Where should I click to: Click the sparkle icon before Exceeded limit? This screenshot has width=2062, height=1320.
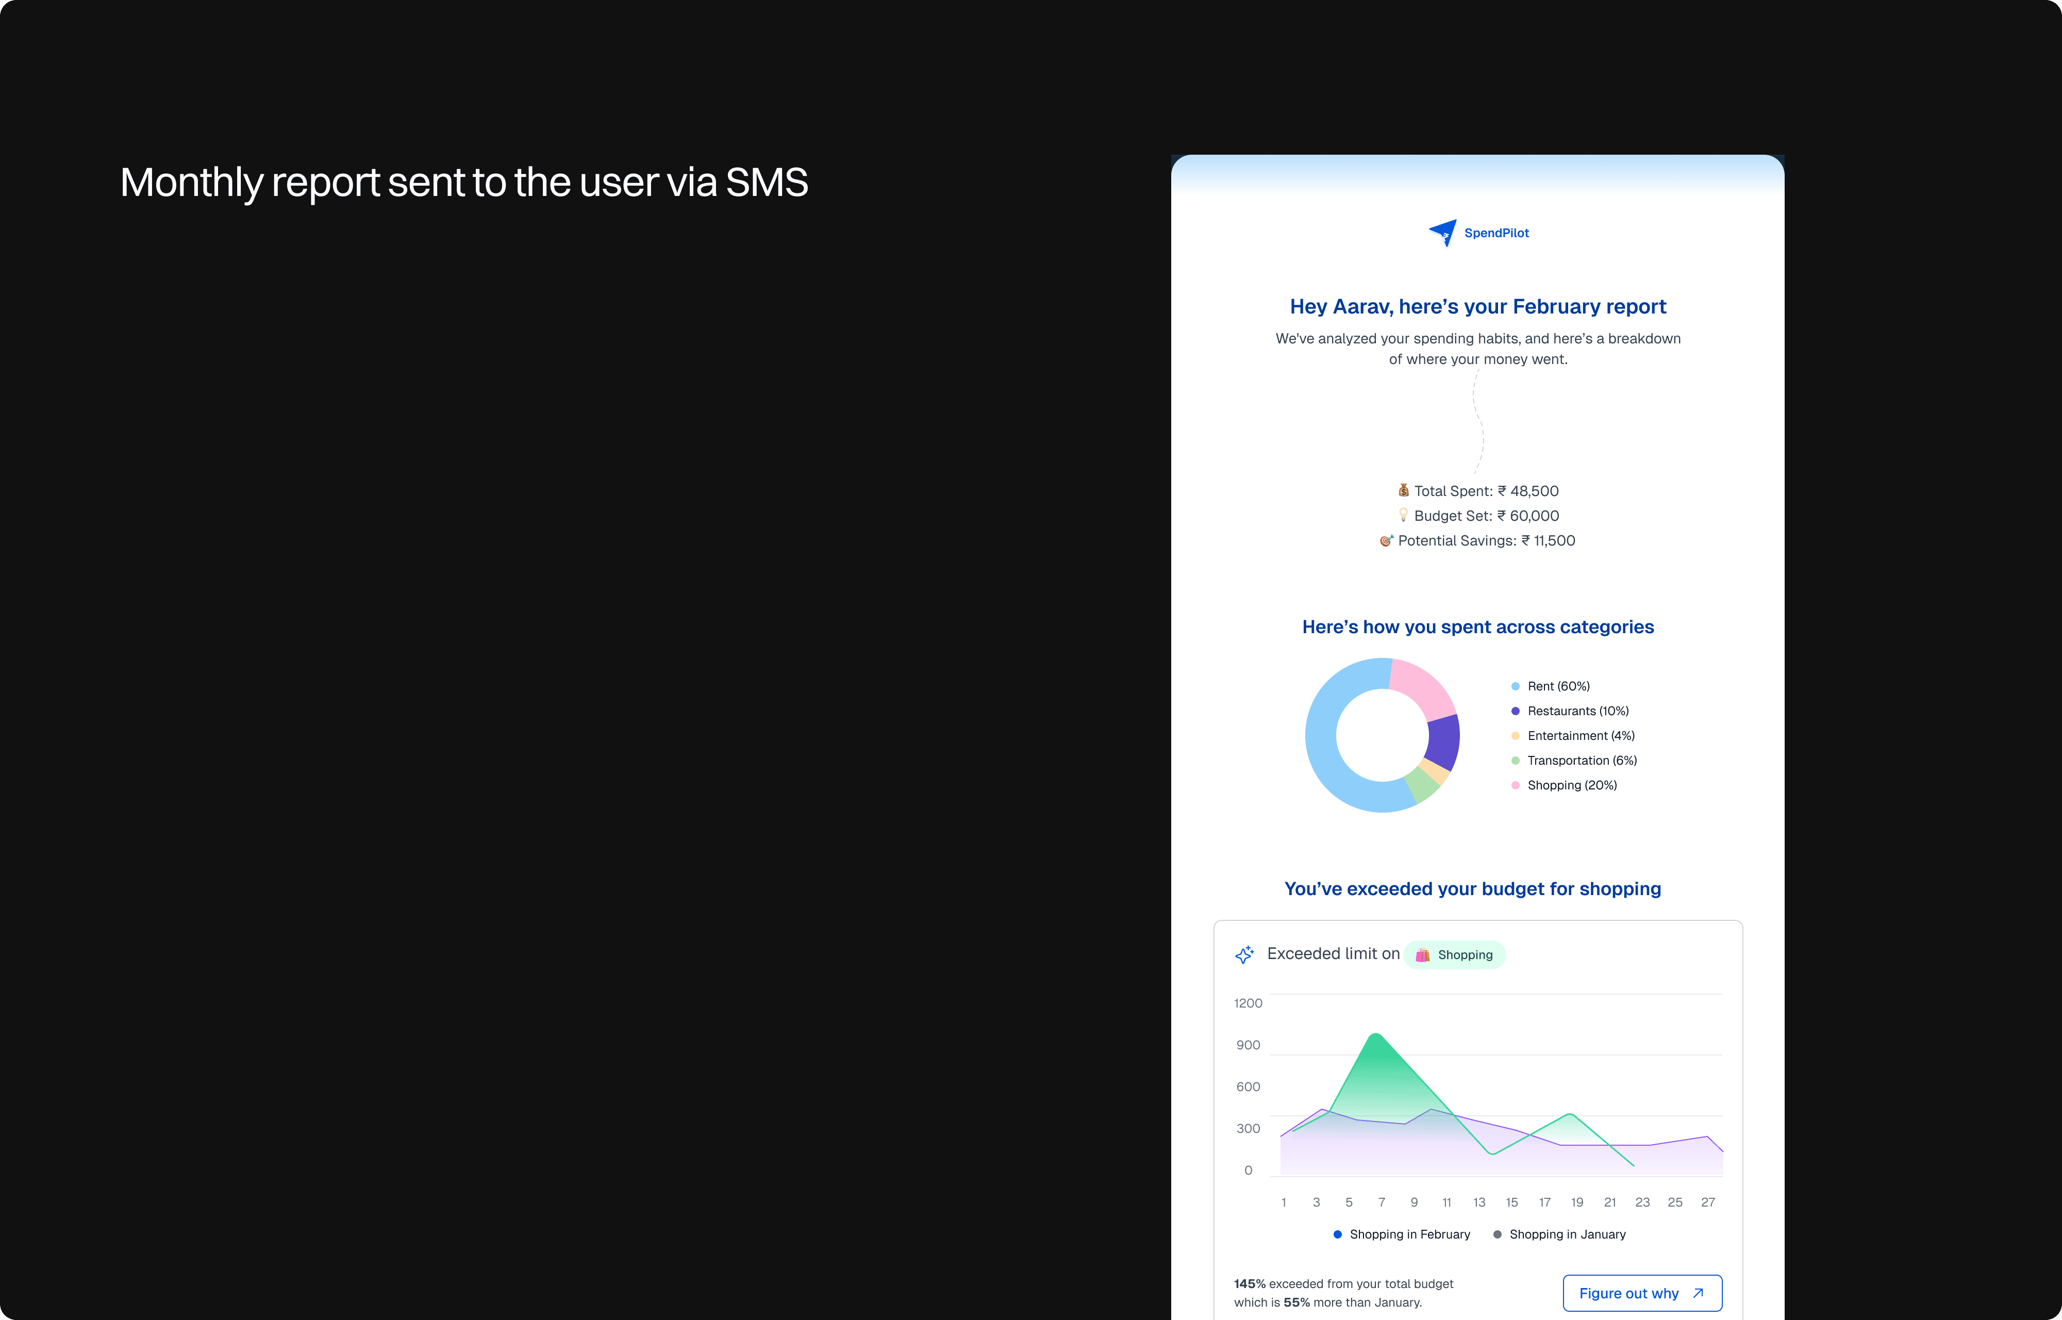[1245, 954]
